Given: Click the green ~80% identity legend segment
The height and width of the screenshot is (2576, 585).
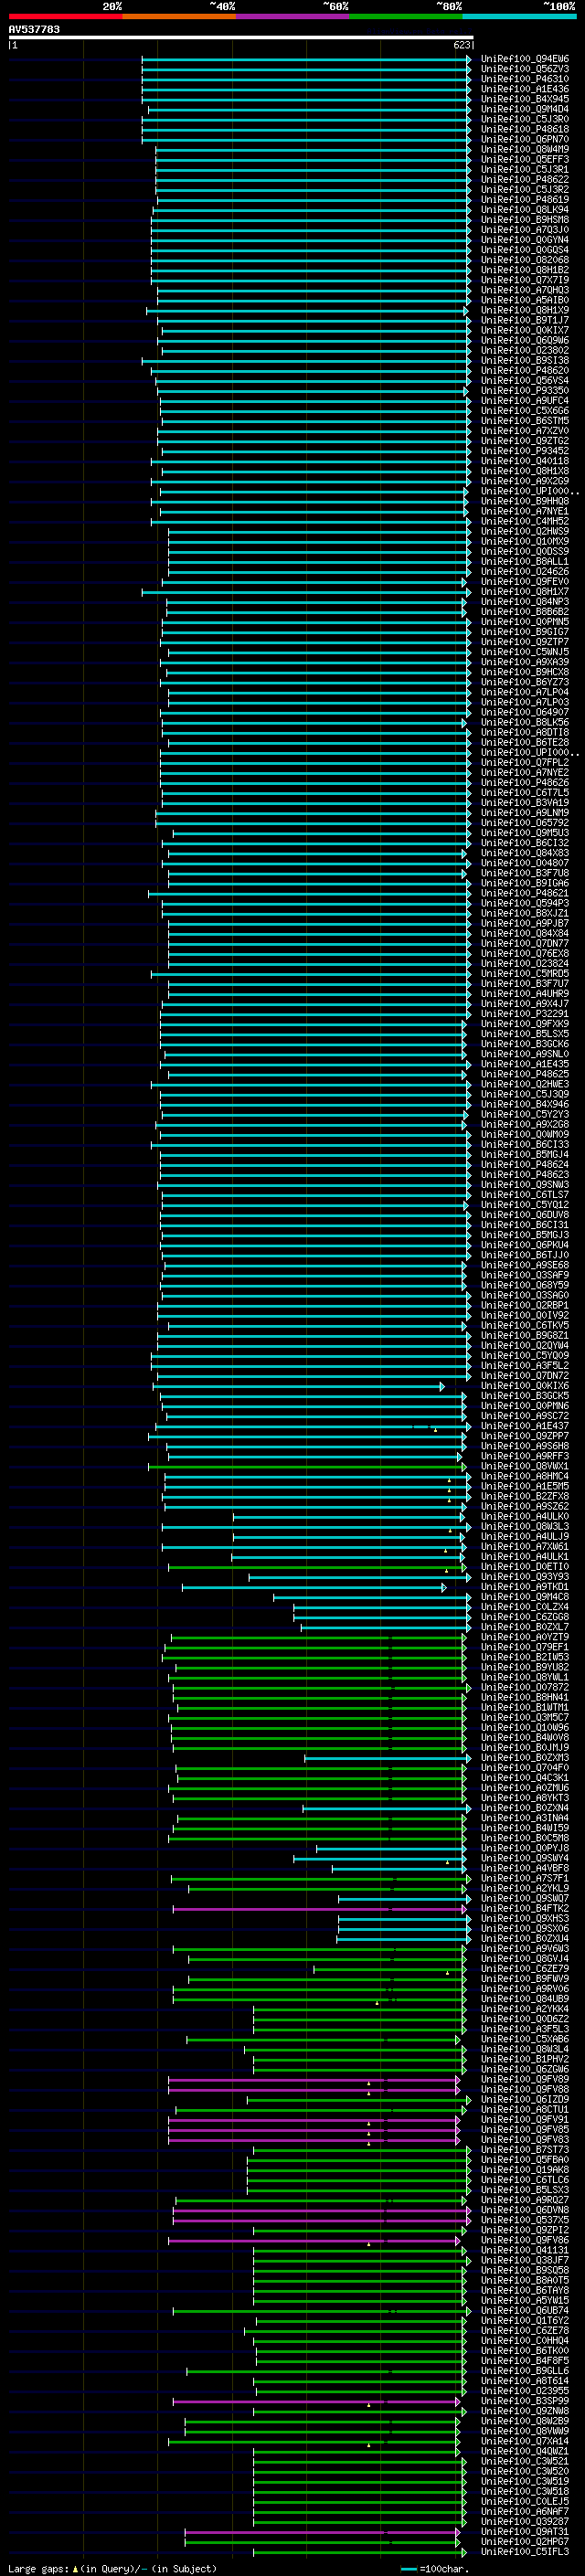Looking at the screenshot, I should pos(406,16).
